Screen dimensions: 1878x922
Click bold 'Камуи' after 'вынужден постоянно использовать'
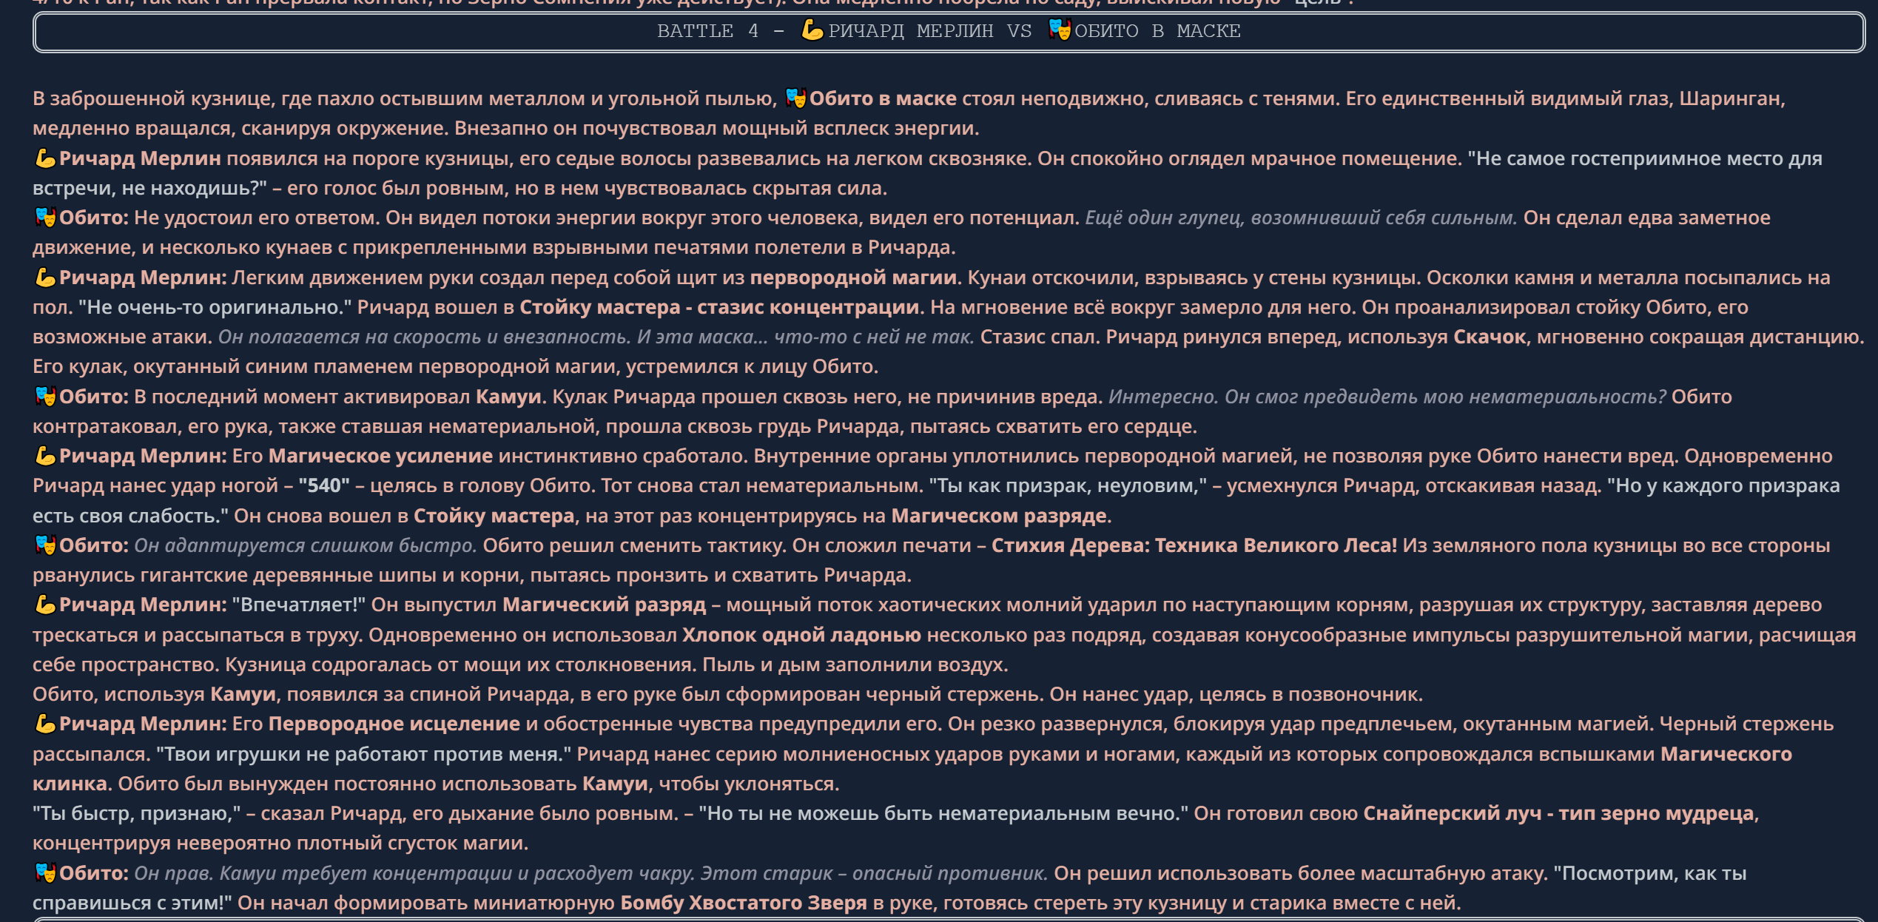click(615, 784)
